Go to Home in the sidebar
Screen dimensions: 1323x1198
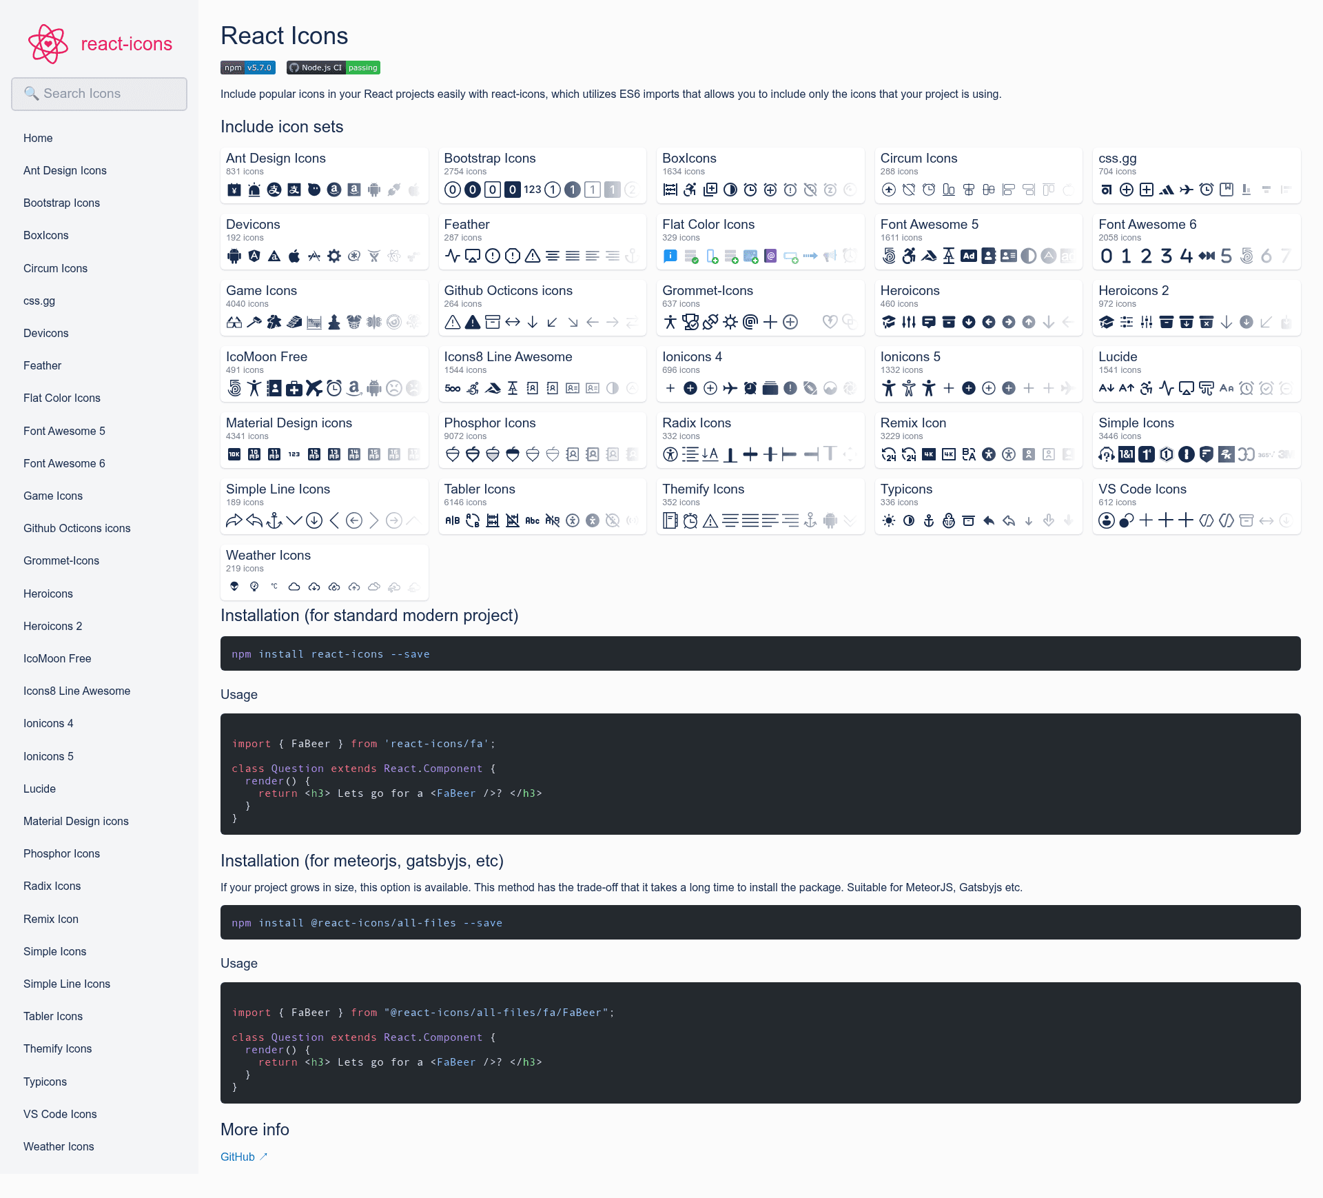pos(38,138)
